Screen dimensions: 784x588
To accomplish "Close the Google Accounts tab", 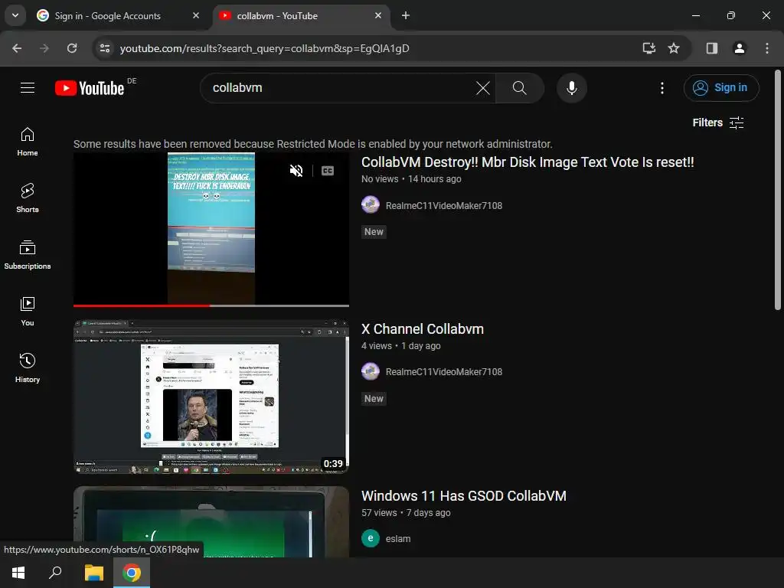I will pyautogui.click(x=196, y=15).
